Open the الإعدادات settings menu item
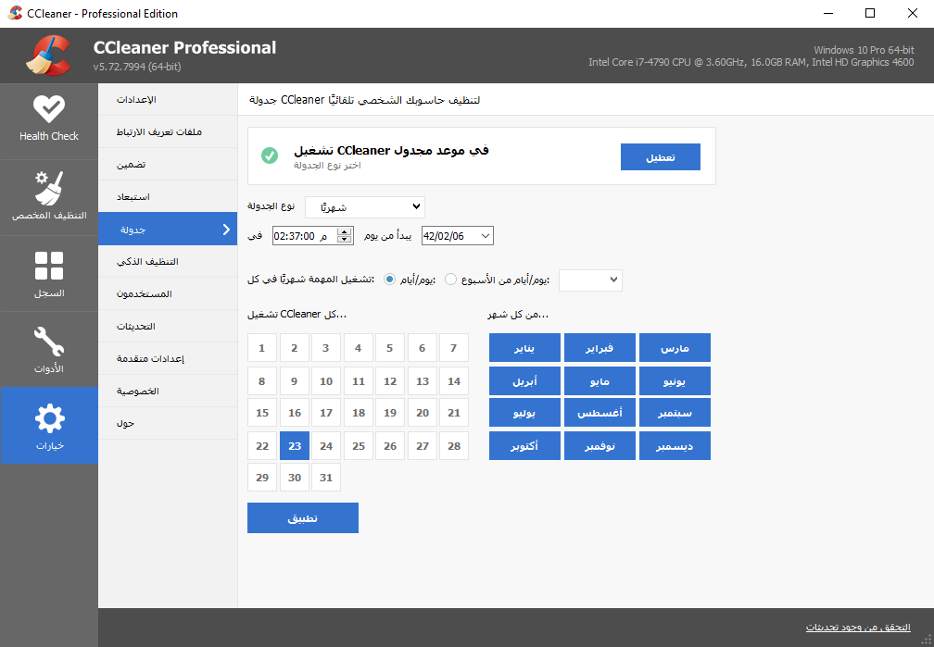Image resolution: width=934 pixels, height=647 pixels. (x=168, y=99)
